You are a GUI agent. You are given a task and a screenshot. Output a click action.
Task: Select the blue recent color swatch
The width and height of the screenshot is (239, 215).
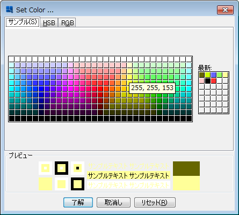click(214, 75)
